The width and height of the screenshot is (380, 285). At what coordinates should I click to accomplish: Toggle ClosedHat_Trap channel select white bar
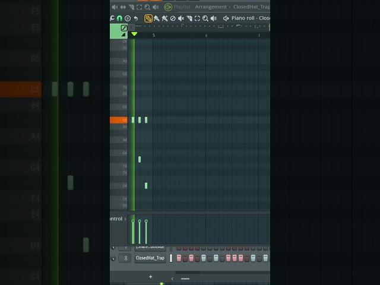(171, 258)
